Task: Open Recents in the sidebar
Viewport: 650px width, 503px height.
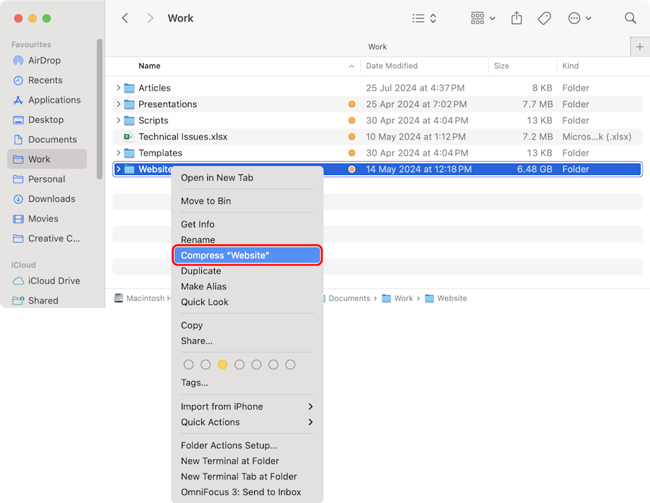Action: click(x=46, y=80)
